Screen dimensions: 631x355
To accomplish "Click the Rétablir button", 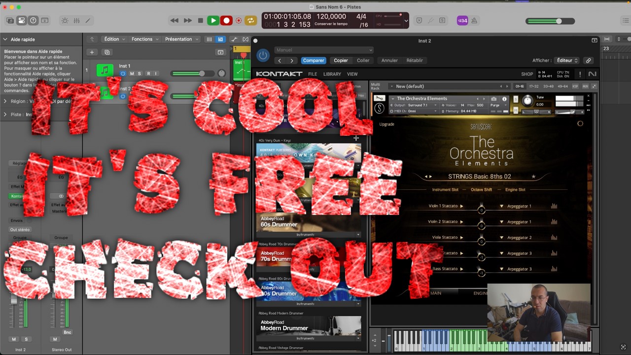I will pos(415,61).
